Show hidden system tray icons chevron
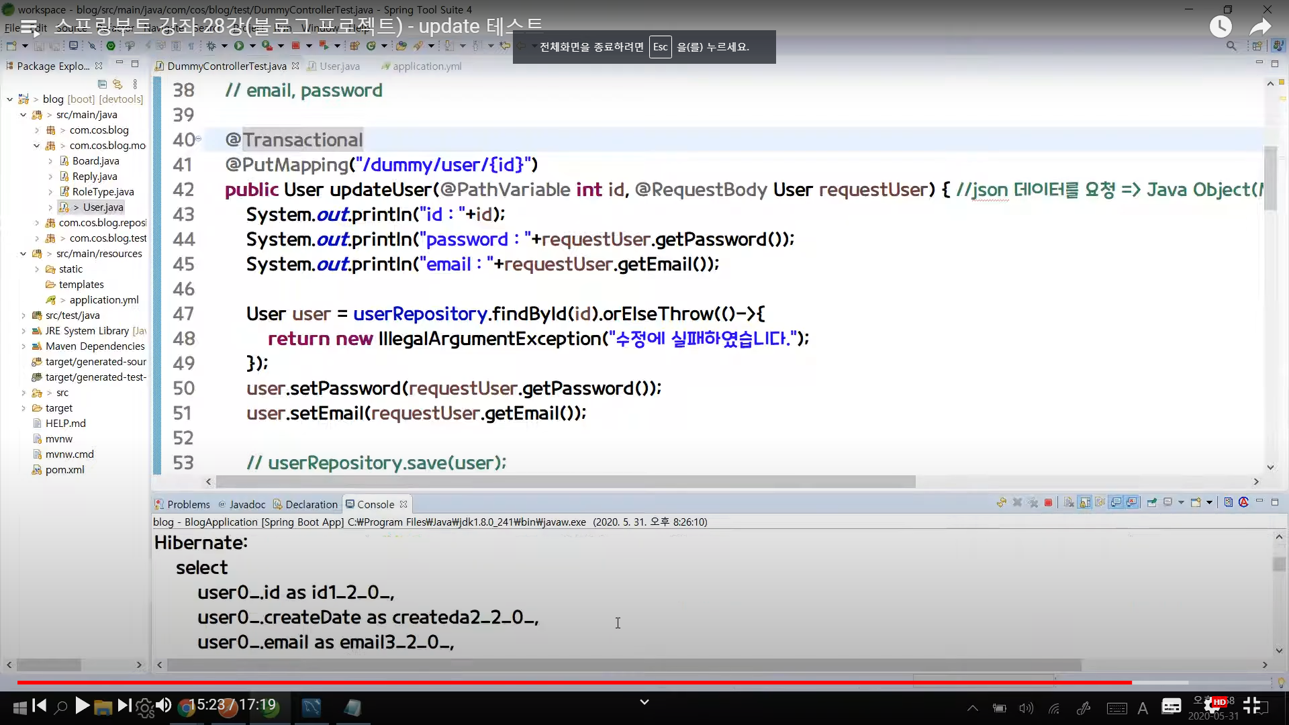Image resolution: width=1289 pixels, height=725 pixels. [972, 708]
